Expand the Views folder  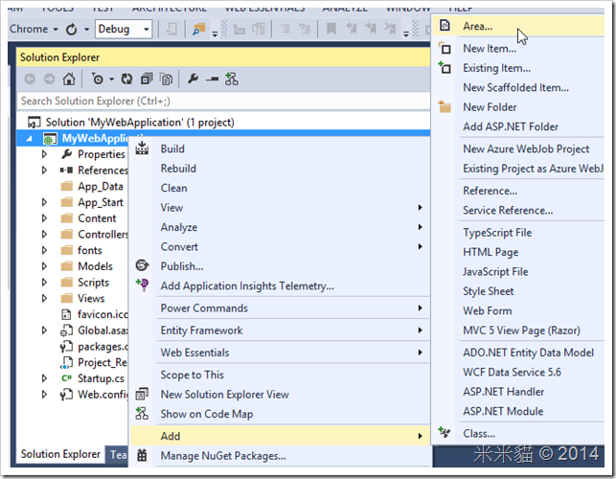pos(44,298)
